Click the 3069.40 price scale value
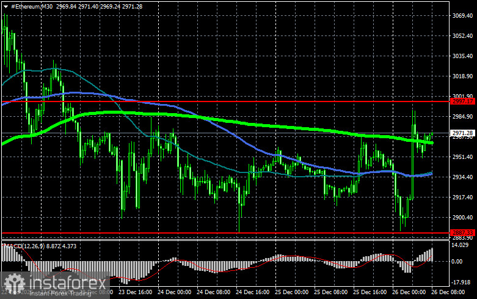 tap(462, 15)
